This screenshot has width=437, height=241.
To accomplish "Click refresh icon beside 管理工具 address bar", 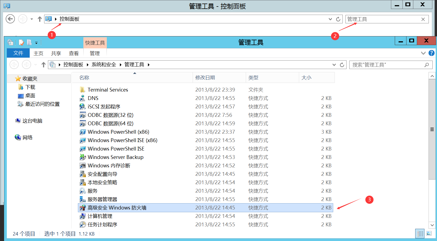I will coord(342,65).
